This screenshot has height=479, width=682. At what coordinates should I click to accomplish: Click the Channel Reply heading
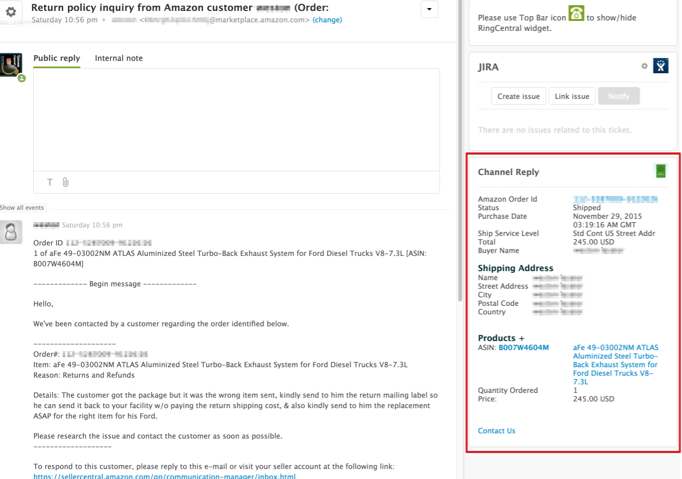tap(509, 172)
